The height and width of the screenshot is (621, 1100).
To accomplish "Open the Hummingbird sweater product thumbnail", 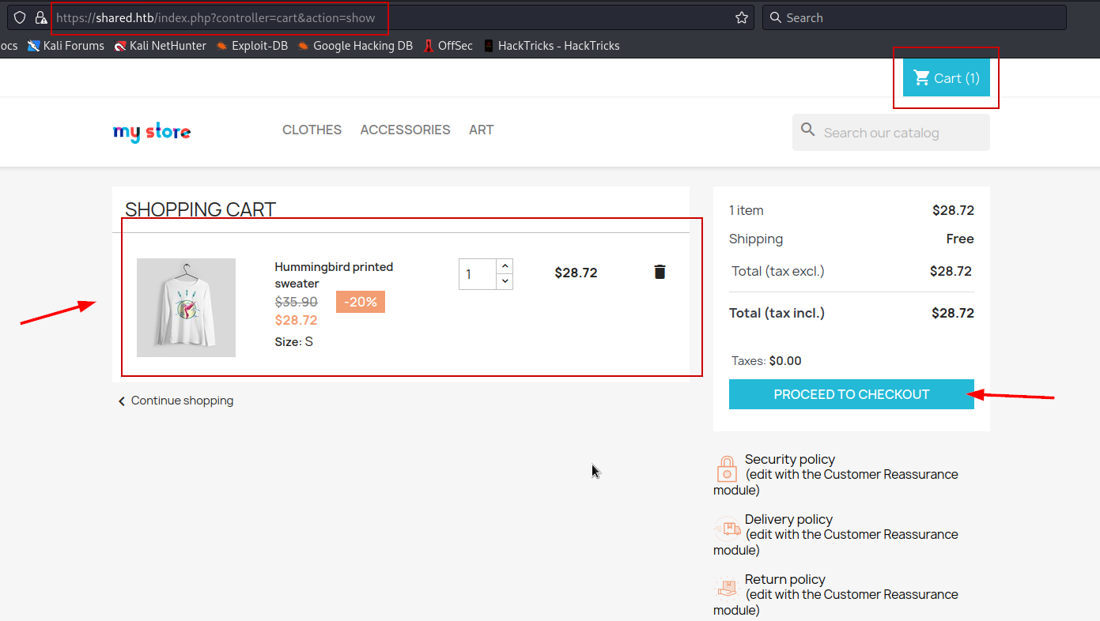I will (x=186, y=307).
